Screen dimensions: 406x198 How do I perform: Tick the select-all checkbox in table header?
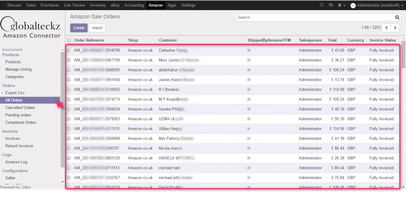click(69, 40)
